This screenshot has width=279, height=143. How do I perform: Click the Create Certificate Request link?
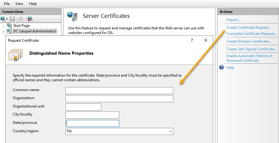click(x=249, y=27)
